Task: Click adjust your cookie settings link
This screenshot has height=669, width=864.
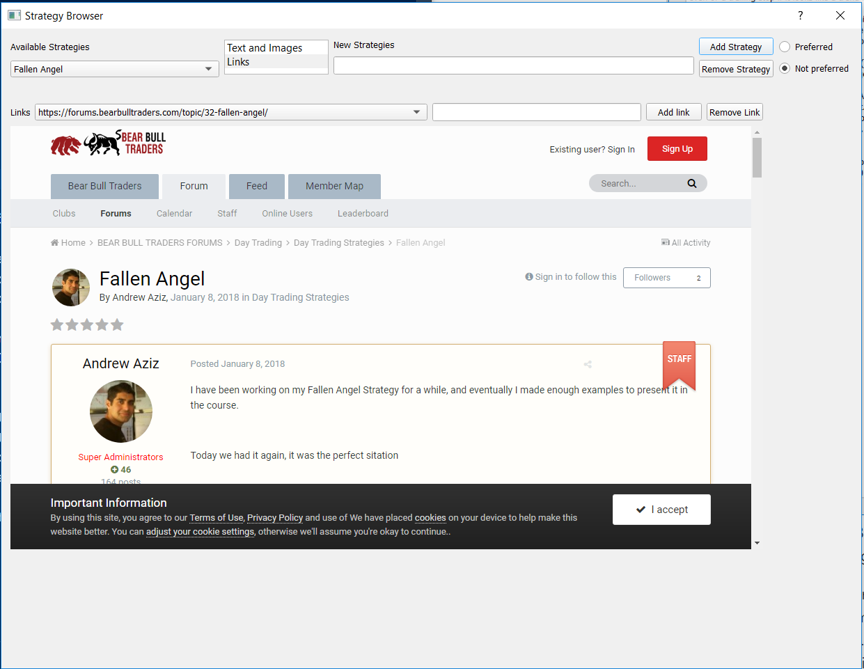Action: coord(201,531)
